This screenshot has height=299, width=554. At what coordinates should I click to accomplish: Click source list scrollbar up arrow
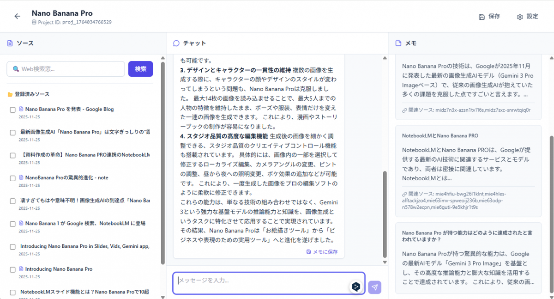[163, 58]
